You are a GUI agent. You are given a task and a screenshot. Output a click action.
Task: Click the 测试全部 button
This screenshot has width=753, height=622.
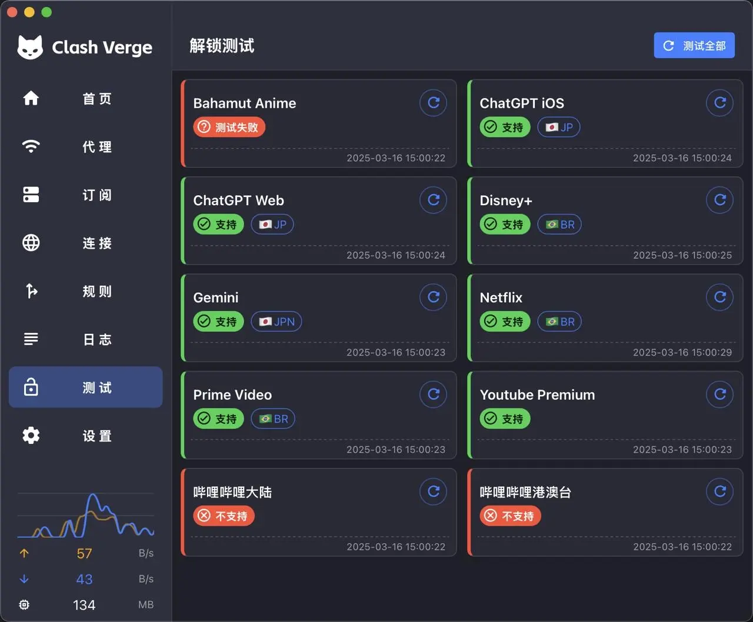(x=694, y=45)
